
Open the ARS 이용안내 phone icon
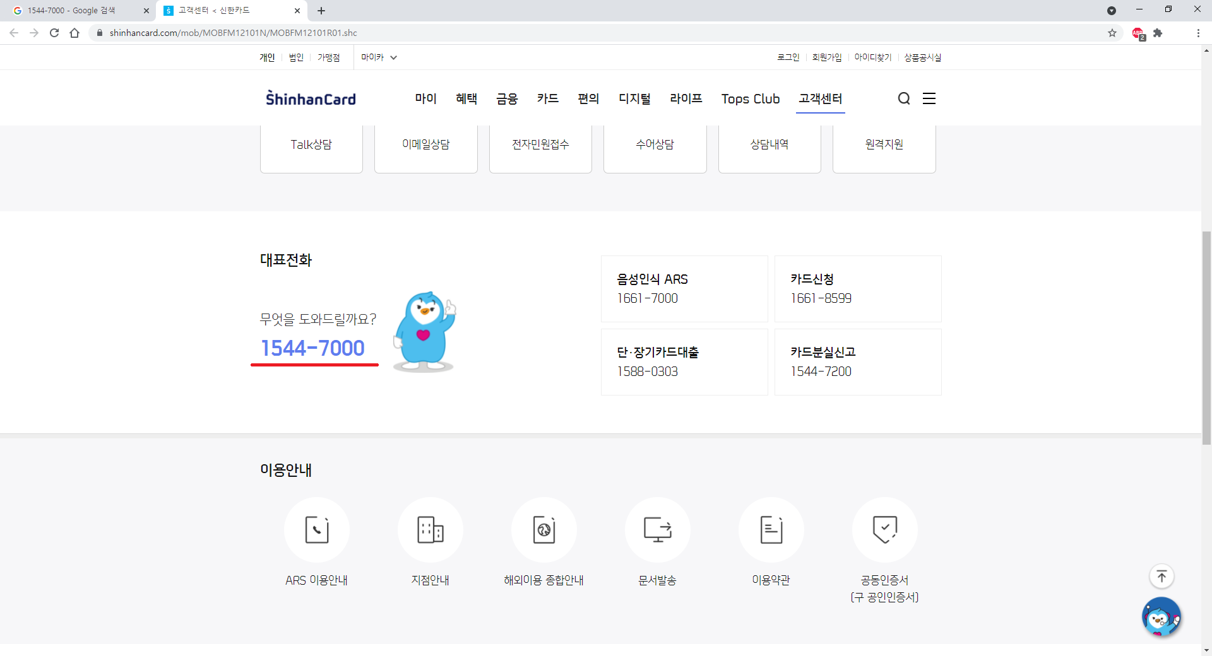click(317, 530)
